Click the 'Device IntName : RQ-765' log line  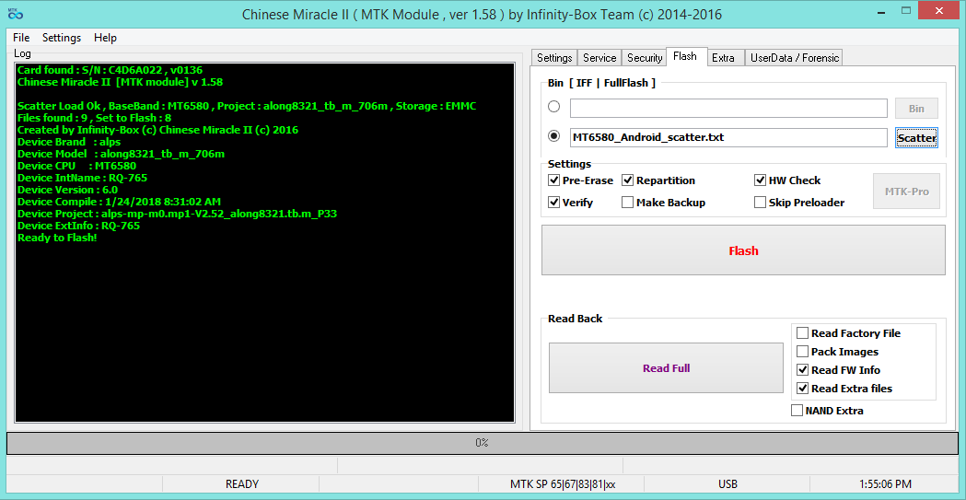(82, 178)
